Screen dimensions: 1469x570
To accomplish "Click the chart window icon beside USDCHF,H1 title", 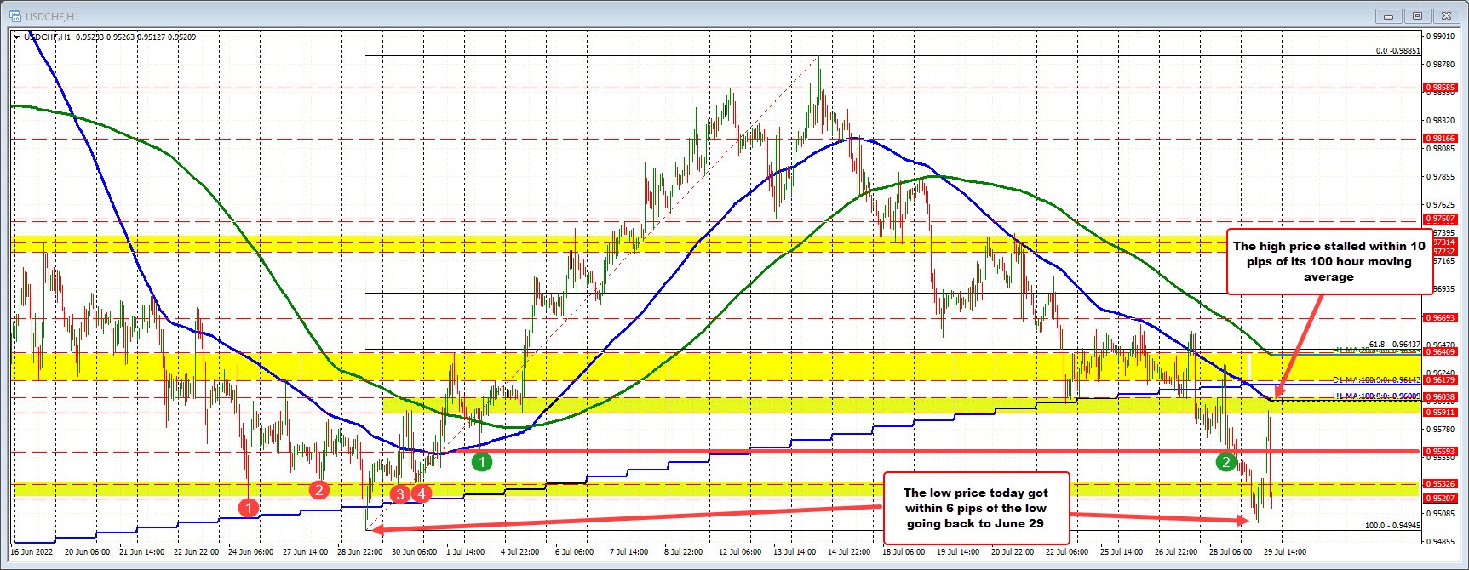I will pyautogui.click(x=14, y=15).
